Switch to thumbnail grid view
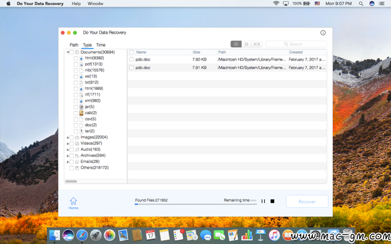 point(246,44)
